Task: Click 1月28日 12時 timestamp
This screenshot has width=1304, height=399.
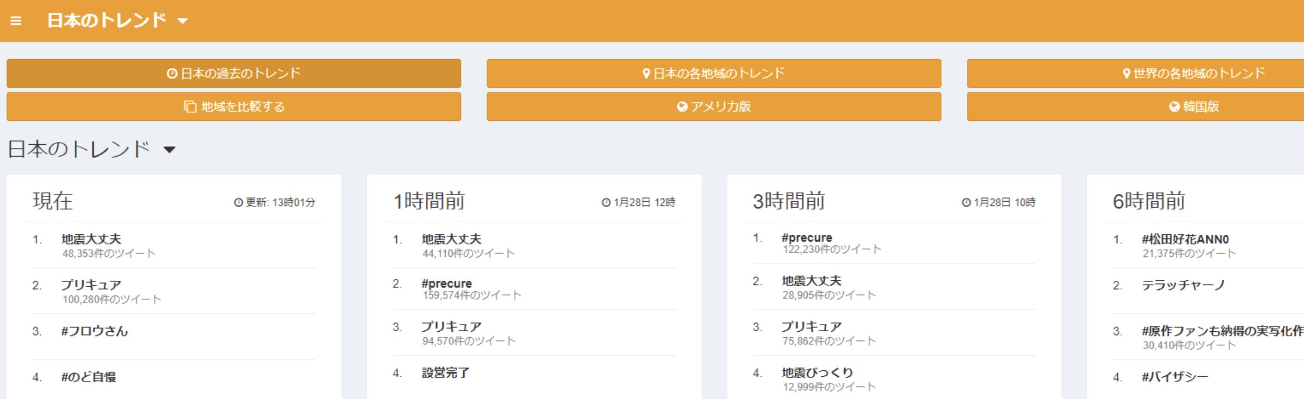Action: (644, 202)
